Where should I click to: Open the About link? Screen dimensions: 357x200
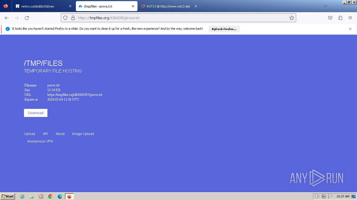click(60, 134)
